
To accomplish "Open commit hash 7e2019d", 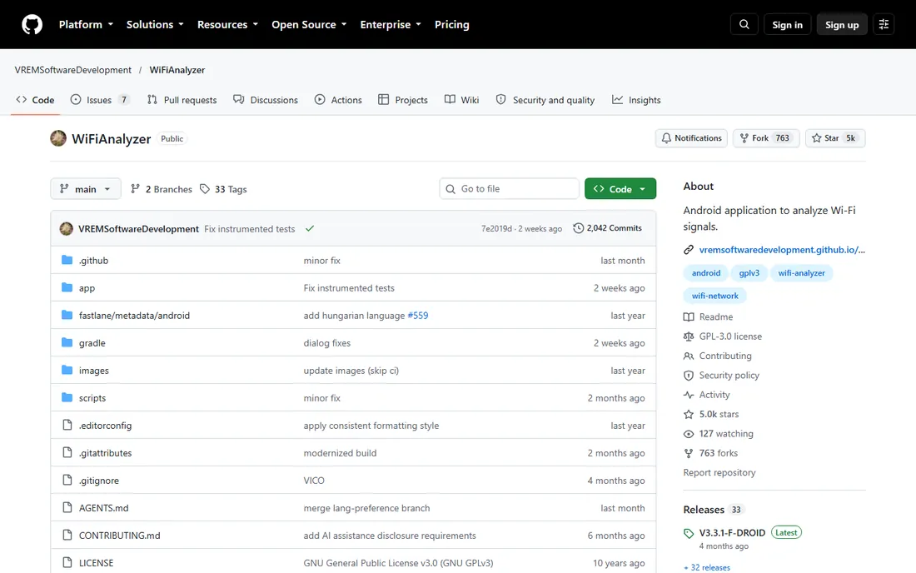I will [x=496, y=228].
